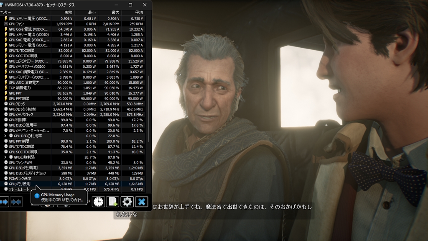This screenshot has height=241, width=428.
Task: Click the clock icon to reset sensor timer
Action: click(98, 202)
